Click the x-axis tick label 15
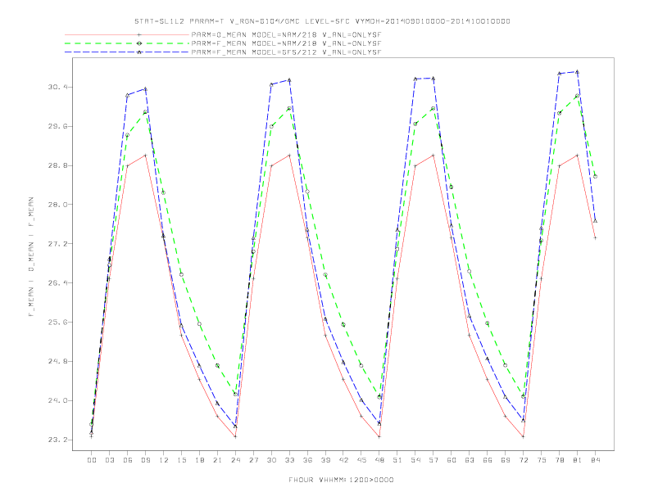The width and height of the screenshot is (649, 501). click(x=181, y=460)
